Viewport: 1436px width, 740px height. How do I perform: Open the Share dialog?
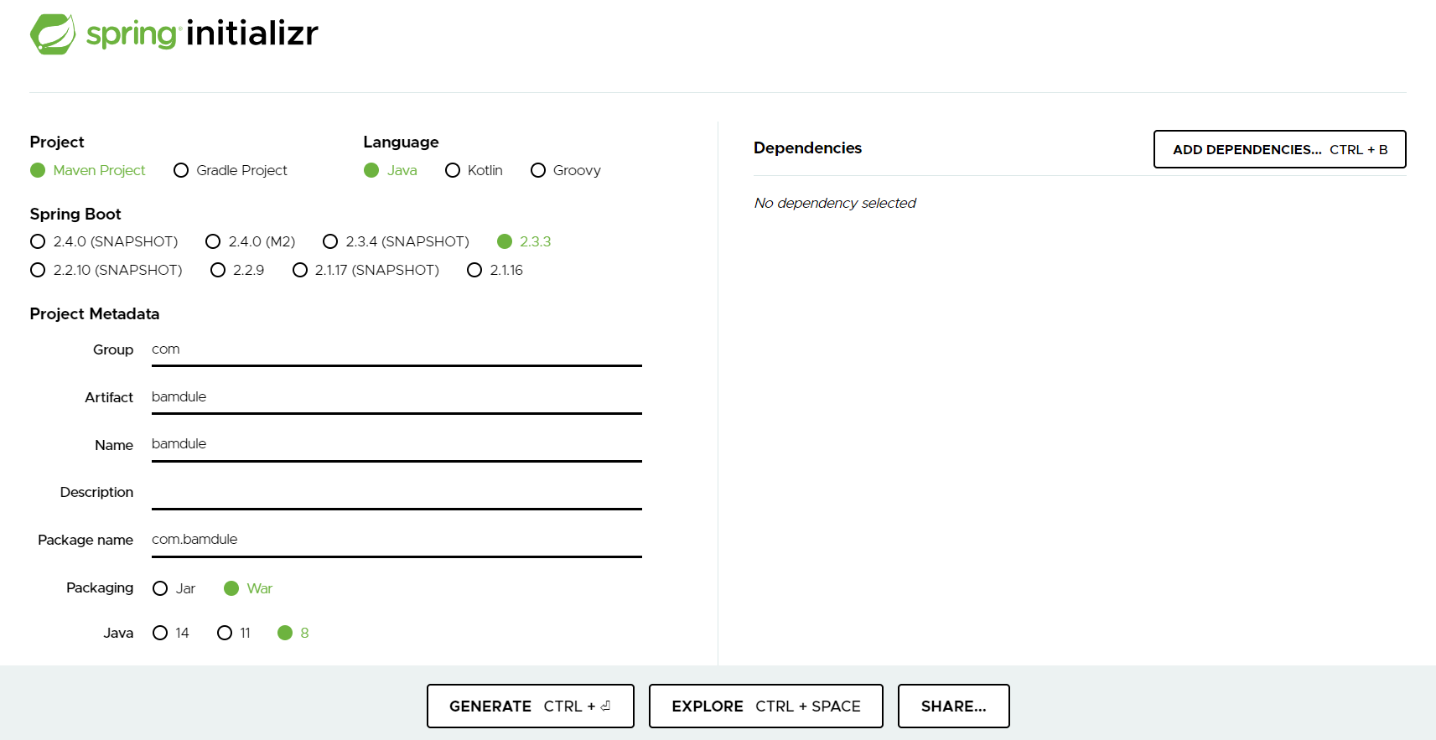click(954, 706)
